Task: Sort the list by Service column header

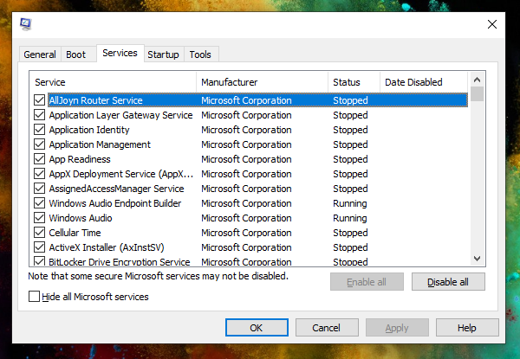Action: (113, 82)
